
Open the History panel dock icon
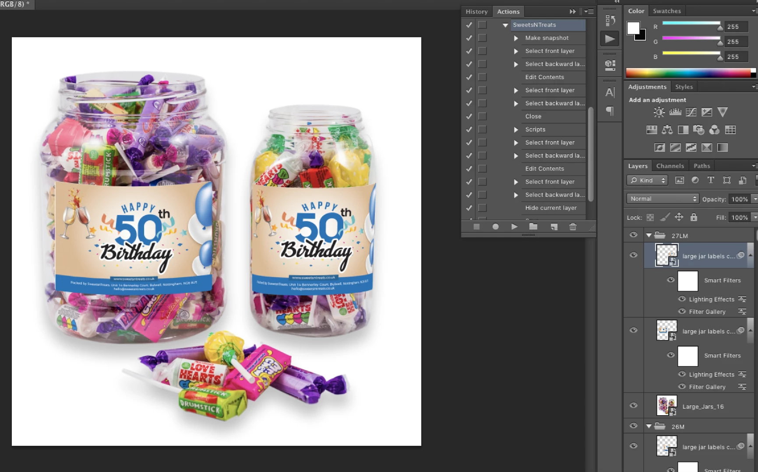click(x=610, y=20)
